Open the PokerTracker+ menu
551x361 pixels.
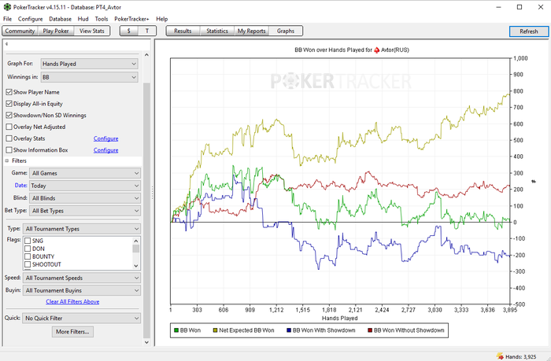tap(131, 19)
